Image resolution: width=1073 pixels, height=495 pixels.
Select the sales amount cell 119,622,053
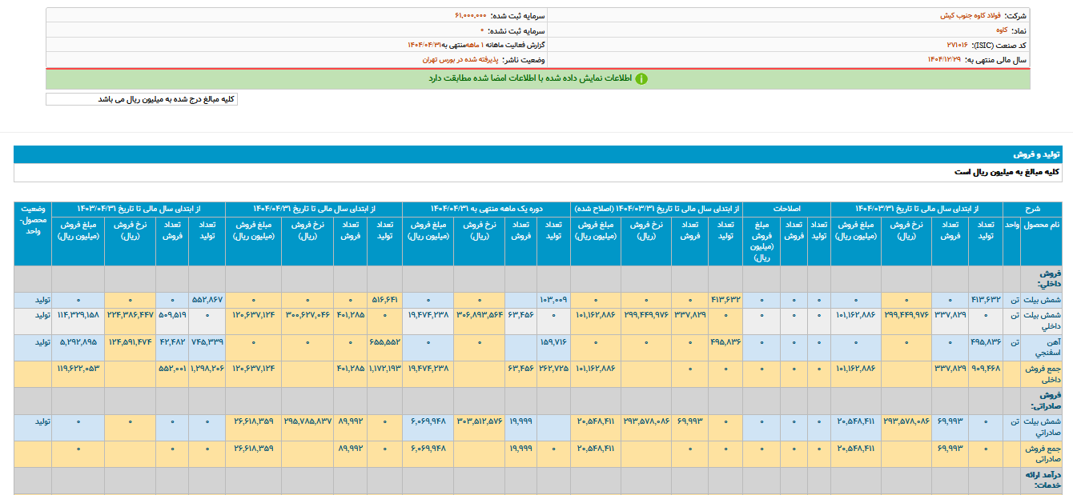click(x=78, y=368)
